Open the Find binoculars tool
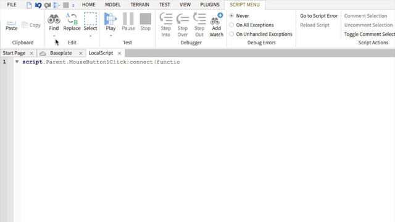395x222 pixels. tap(54, 22)
